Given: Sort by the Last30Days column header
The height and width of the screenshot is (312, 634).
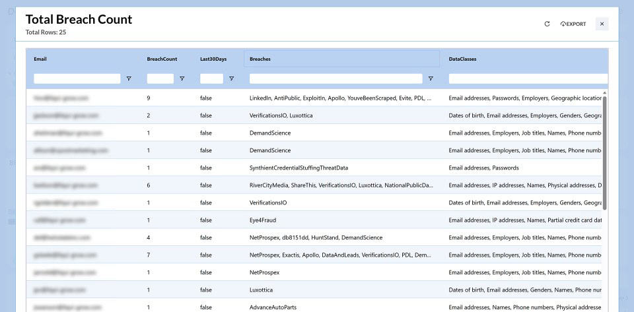Looking at the screenshot, I should [x=213, y=59].
